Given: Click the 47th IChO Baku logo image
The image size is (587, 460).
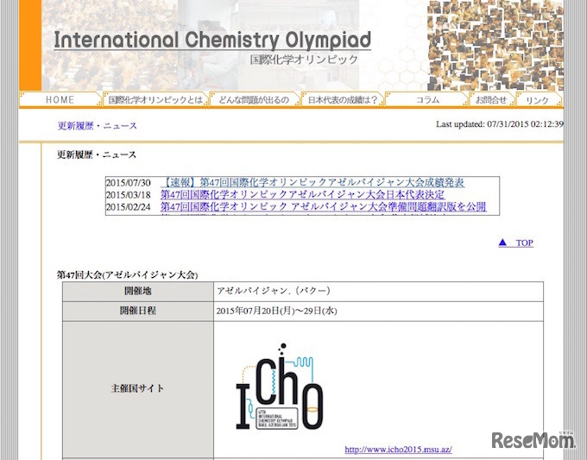Looking at the screenshot, I should point(280,387).
